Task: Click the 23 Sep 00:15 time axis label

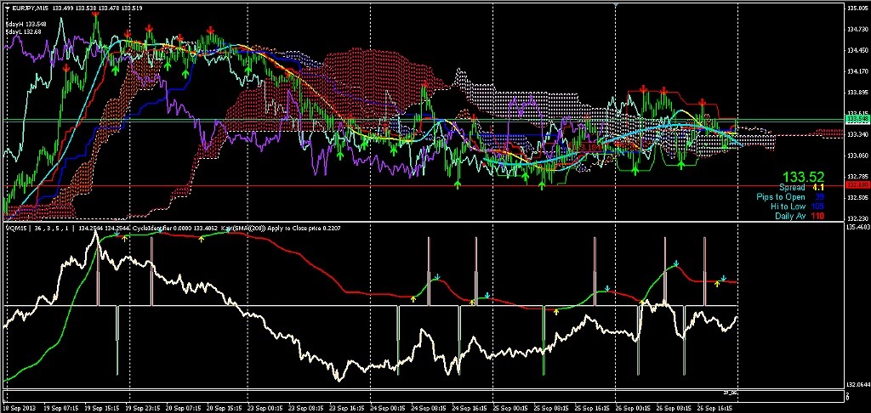Action: tap(267, 408)
